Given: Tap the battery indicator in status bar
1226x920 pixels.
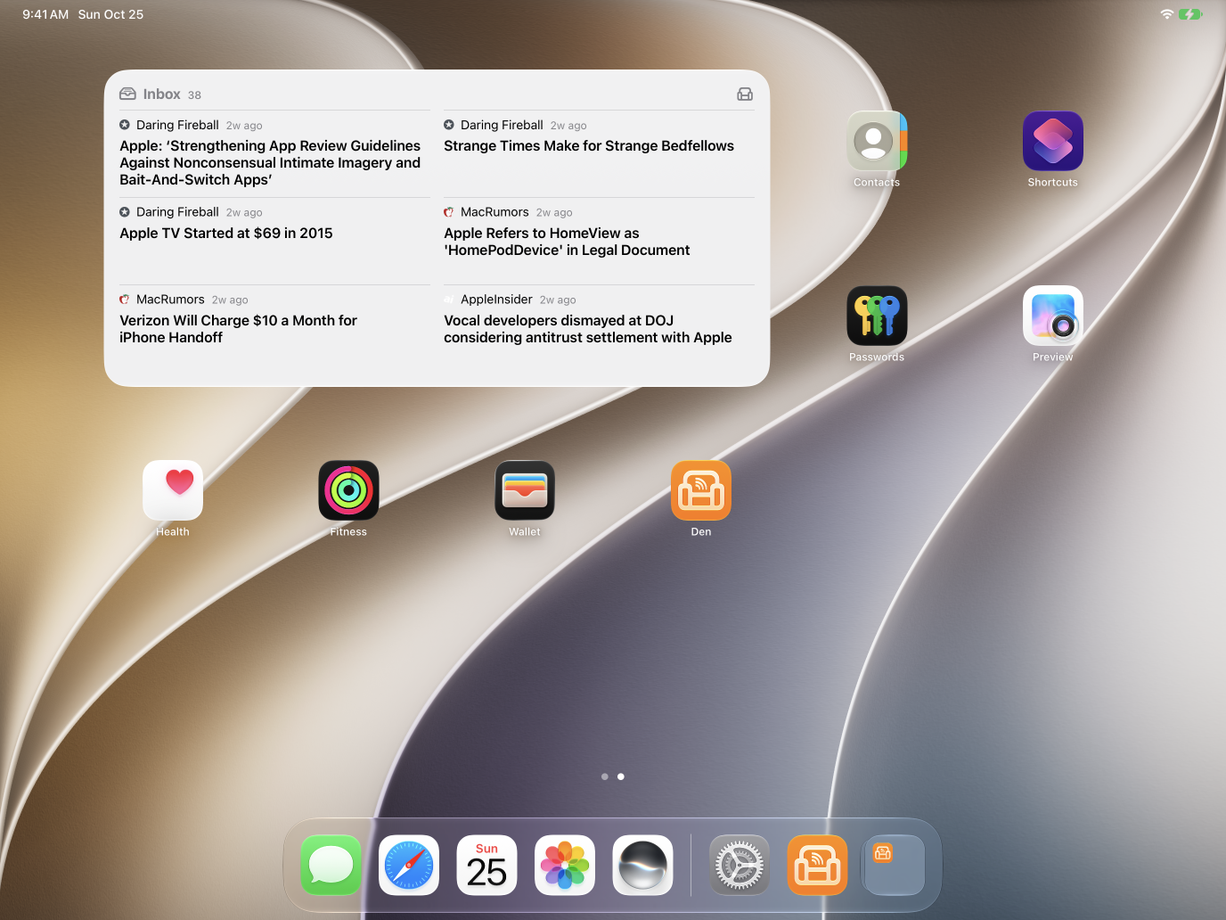Looking at the screenshot, I should pyautogui.click(x=1191, y=14).
